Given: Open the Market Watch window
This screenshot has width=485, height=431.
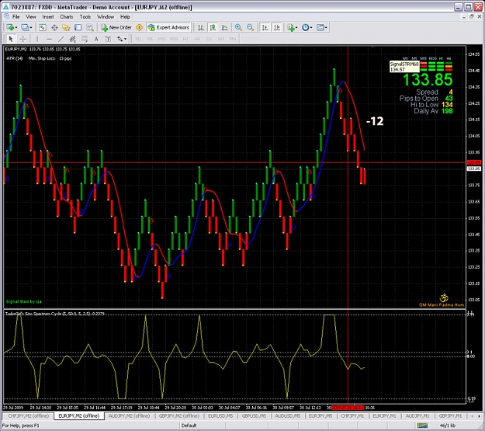Looking at the screenshot, I should coord(43,27).
